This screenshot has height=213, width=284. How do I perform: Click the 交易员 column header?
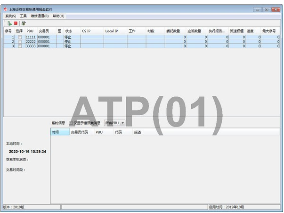(47, 31)
